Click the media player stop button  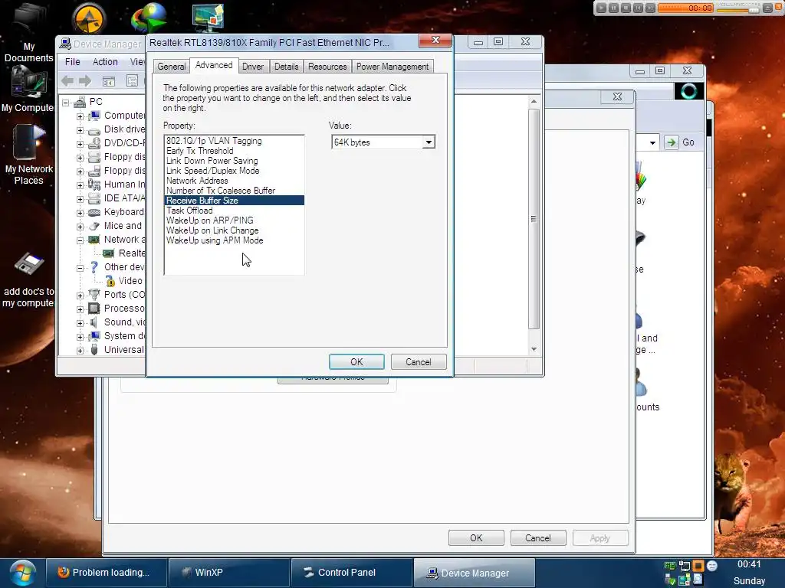pyautogui.click(x=626, y=8)
